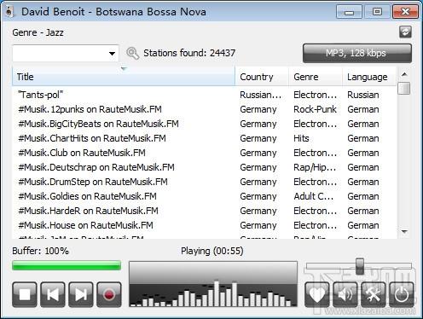Image resolution: width=423 pixels, height=319 pixels.
Task: Open settings via the tools icon
Action: [x=374, y=294]
